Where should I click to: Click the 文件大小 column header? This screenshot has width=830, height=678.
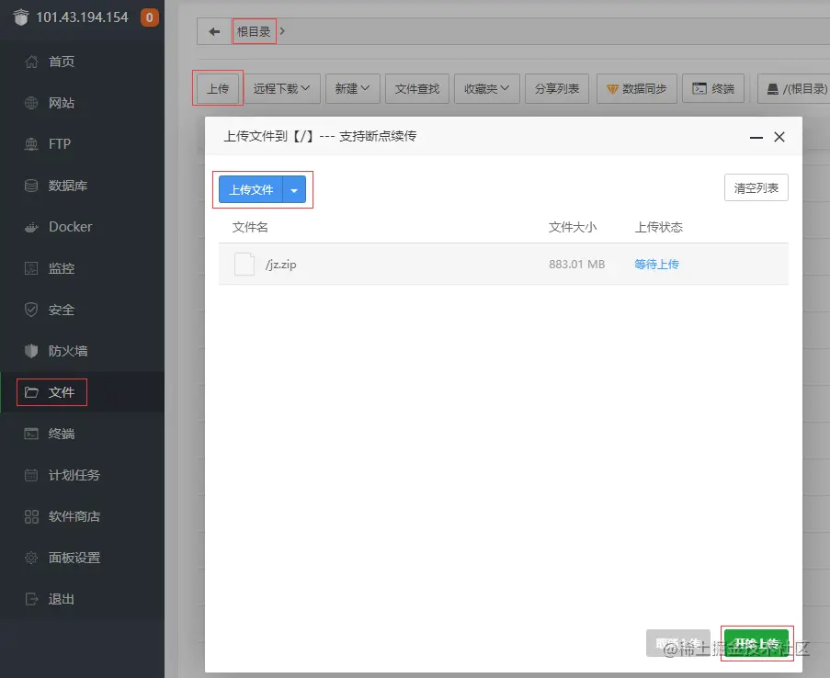pyautogui.click(x=573, y=228)
